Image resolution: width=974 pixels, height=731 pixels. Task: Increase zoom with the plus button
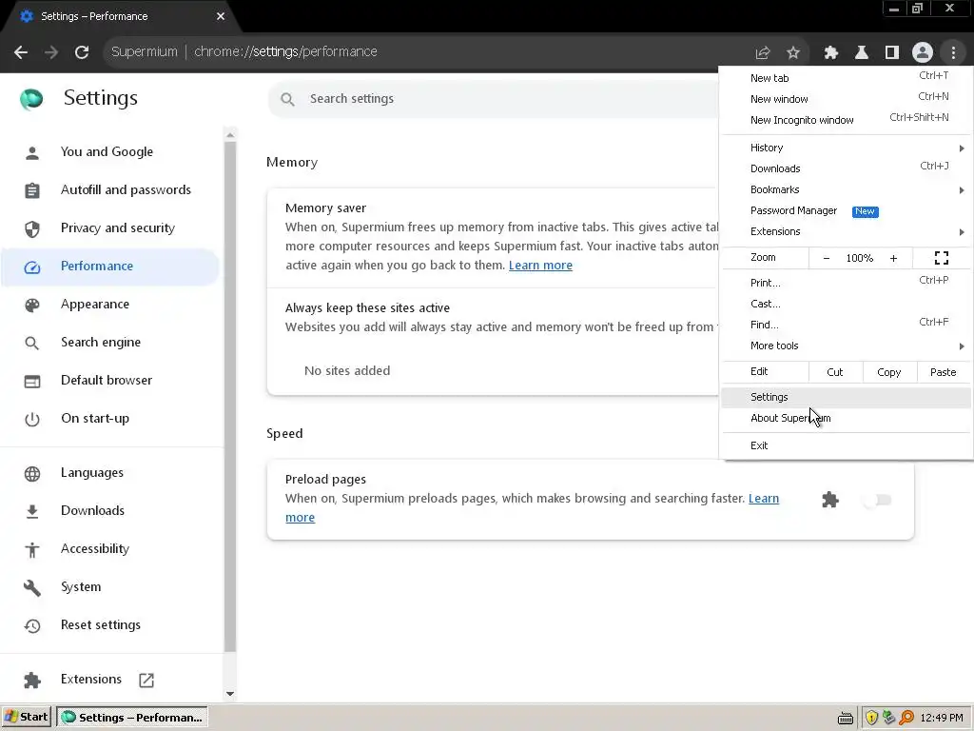(x=893, y=258)
